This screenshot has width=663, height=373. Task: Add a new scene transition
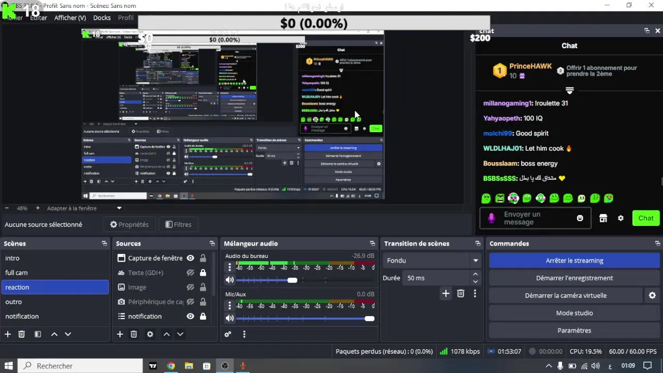pos(446,294)
